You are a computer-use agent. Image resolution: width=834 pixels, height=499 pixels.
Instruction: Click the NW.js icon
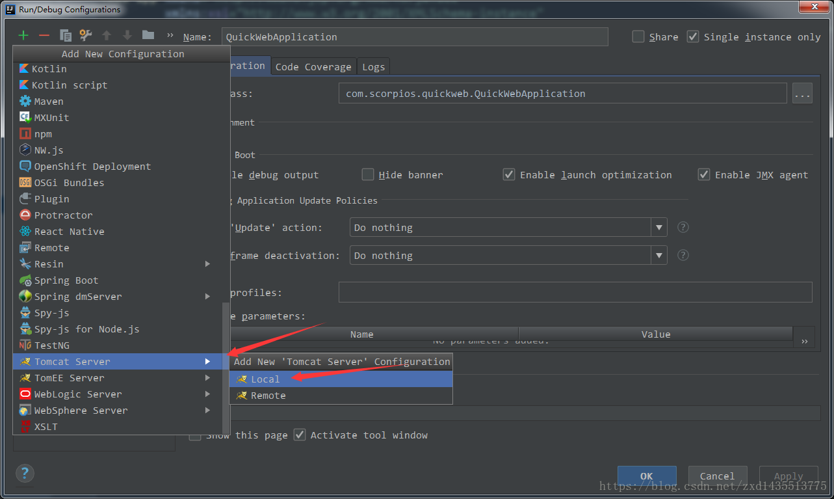[x=25, y=150]
